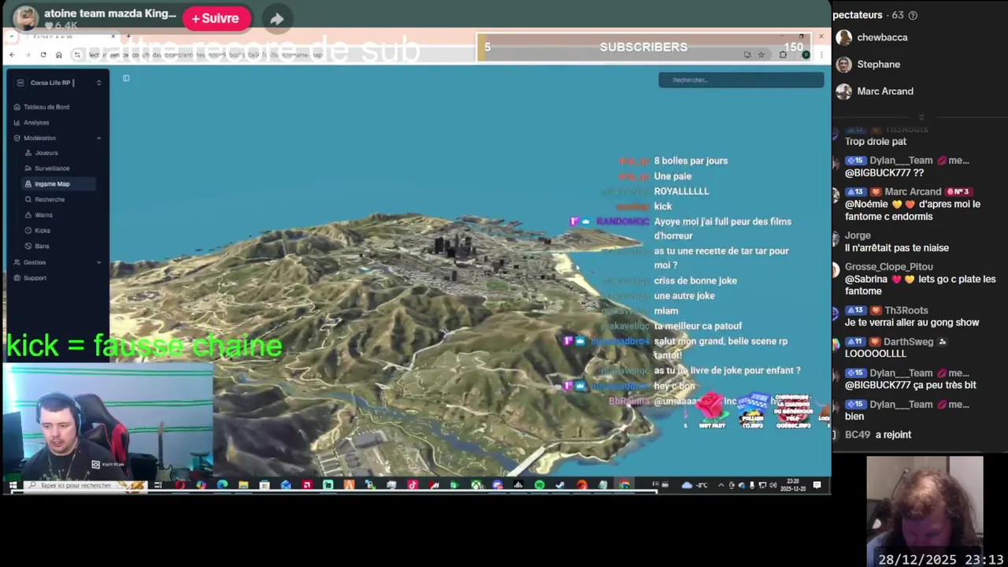Select the Ingame Map item
The image size is (1008, 567).
[59, 184]
